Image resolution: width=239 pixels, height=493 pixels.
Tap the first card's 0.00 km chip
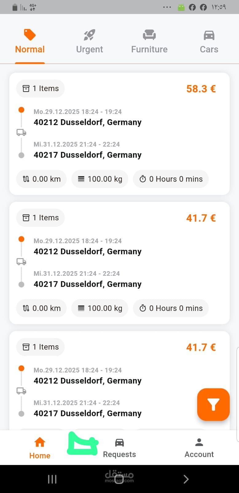41,179
